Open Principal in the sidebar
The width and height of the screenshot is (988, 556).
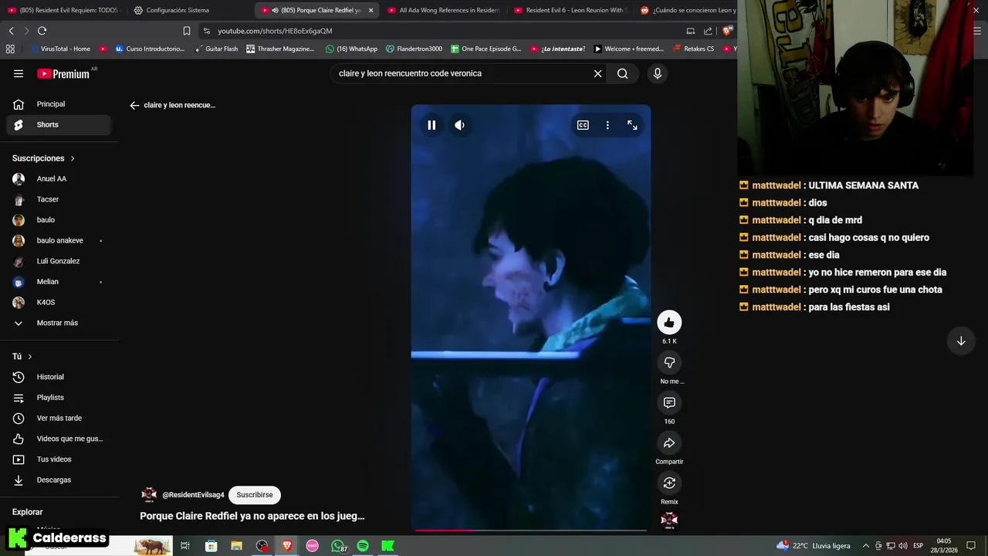click(59, 104)
